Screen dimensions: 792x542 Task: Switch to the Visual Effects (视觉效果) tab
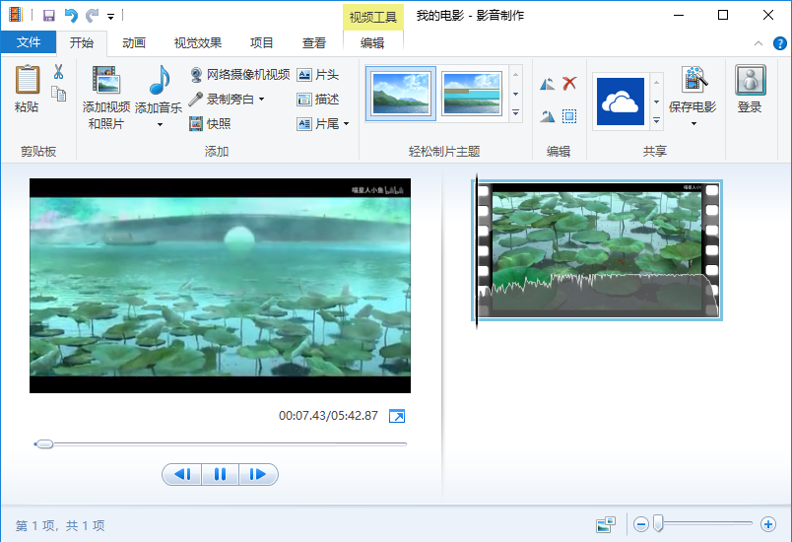(x=197, y=43)
